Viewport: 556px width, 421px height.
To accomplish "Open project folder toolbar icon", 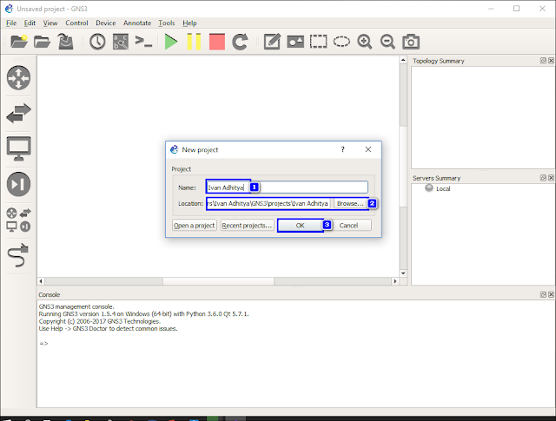I will click(43, 42).
